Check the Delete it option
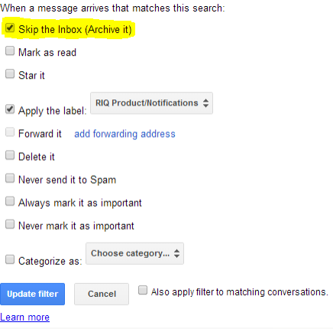This screenshot has height=329, width=333. (x=10, y=155)
